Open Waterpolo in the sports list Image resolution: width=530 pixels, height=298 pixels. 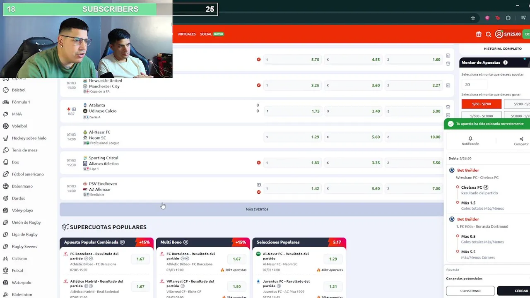point(22,282)
